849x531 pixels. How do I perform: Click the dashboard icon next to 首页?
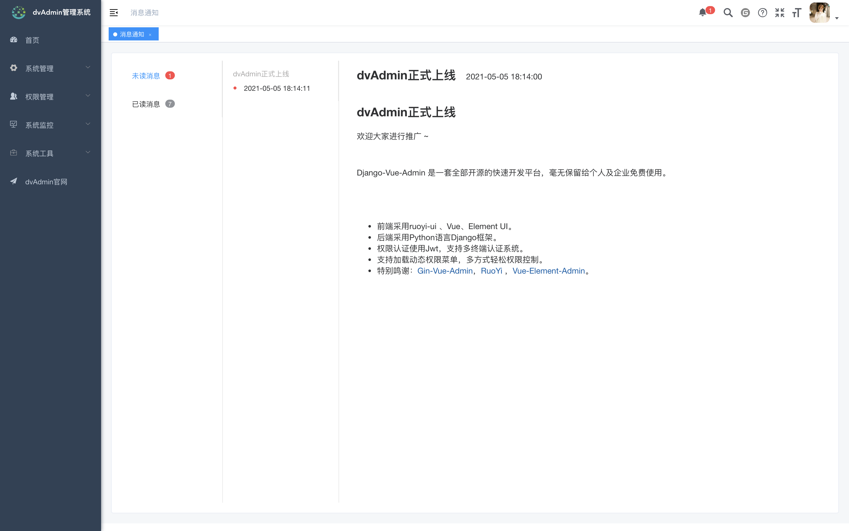pos(13,40)
